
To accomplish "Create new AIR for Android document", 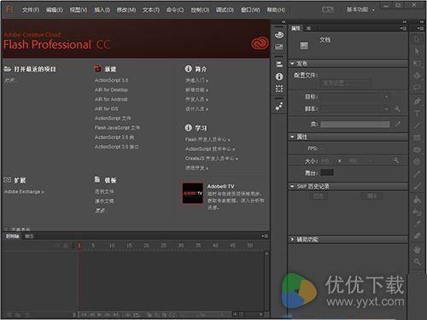I will [111, 99].
